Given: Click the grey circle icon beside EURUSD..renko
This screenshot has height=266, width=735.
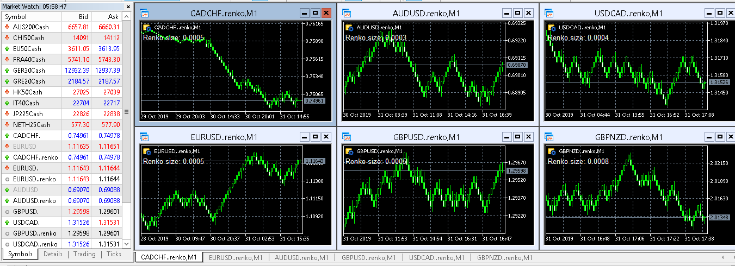Looking at the screenshot, I should (7, 179).
